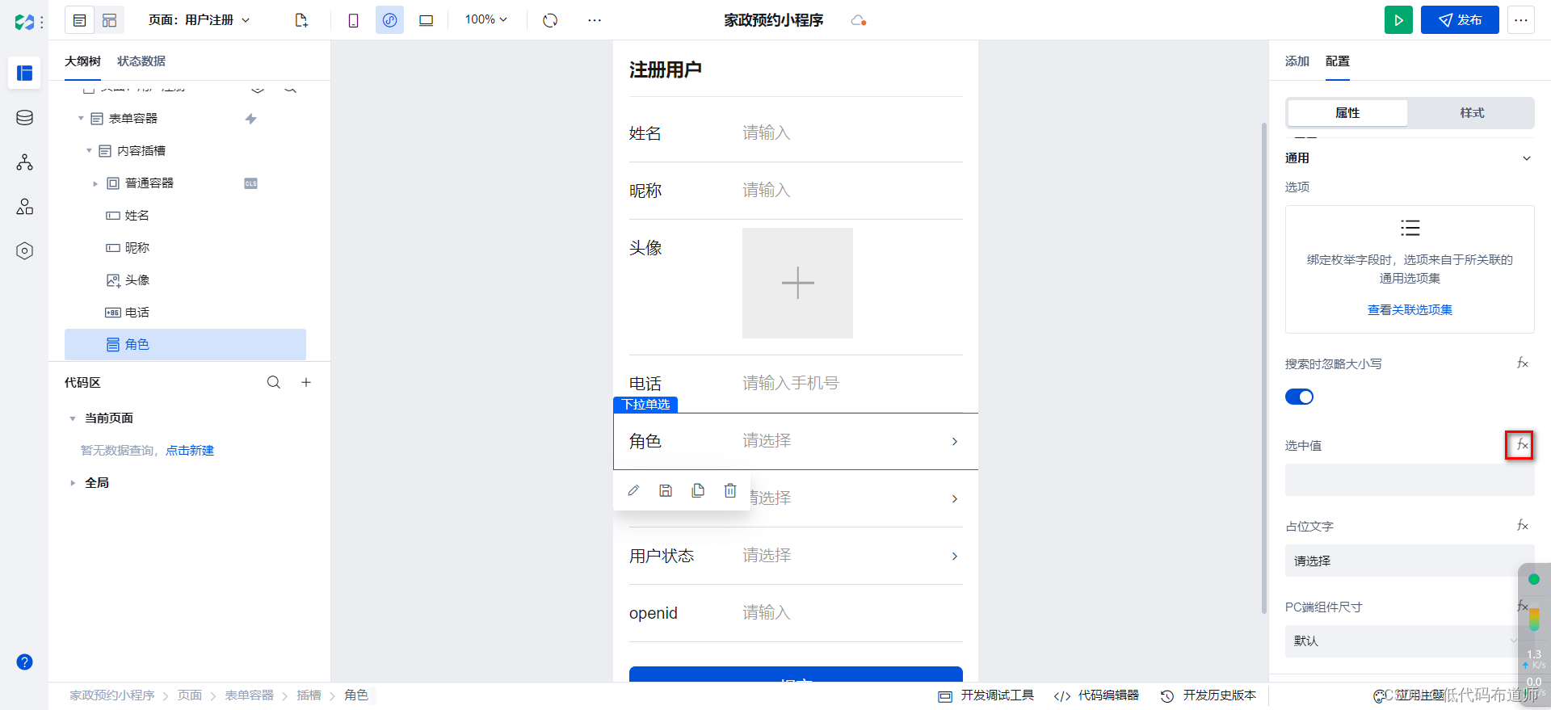Click the component layout toolbar icon
The width and height of the screenshot is (1551, 710).
pyautogui.click(x=109, y=20)
